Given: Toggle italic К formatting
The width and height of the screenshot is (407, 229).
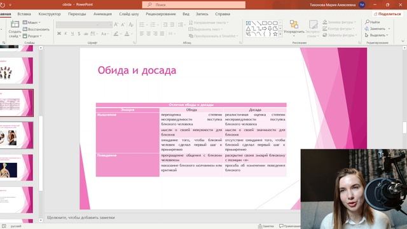Looking at the screenshot, I should click(x=66, y=34).
